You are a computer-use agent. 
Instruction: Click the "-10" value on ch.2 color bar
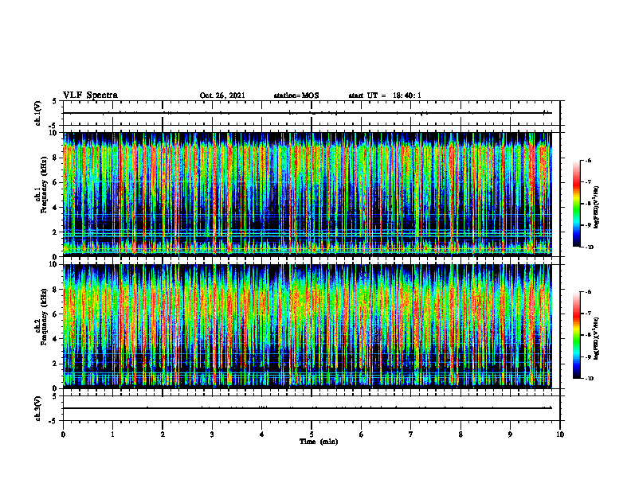[589, 379]
